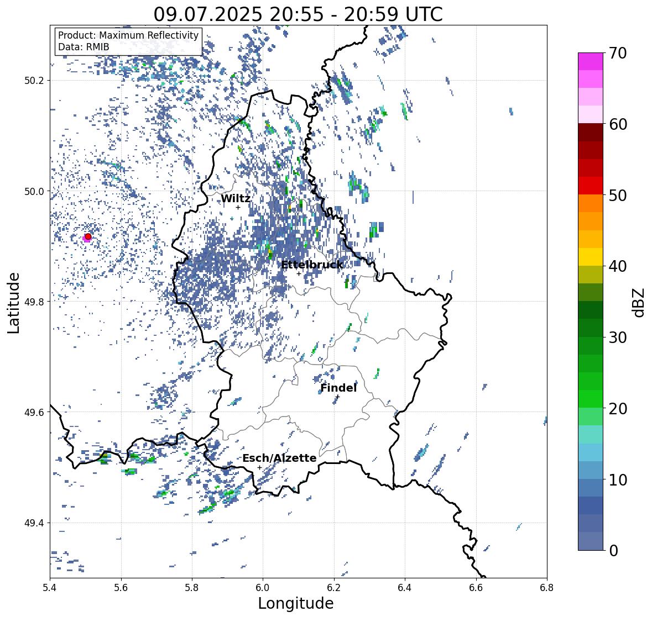Click the 5.6 longitude tick label
This screenshot has width=652, height=617.
[x=121, y=587]
